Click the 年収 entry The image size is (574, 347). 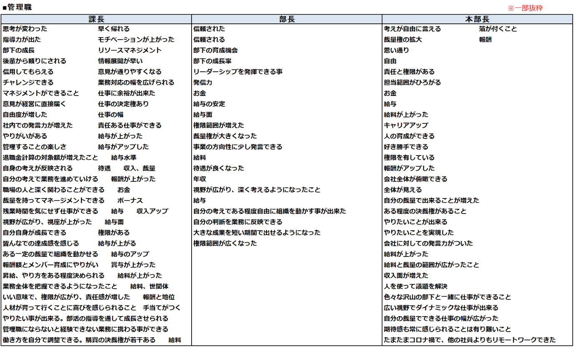coord(200,179)
